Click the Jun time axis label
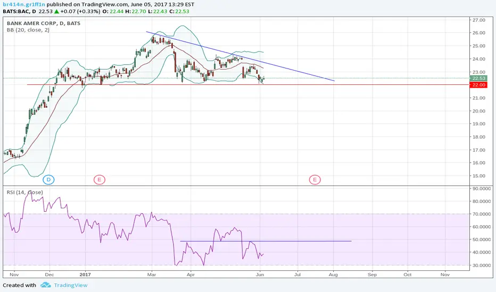The image size is (496, 292). click(x=260, y=274)
